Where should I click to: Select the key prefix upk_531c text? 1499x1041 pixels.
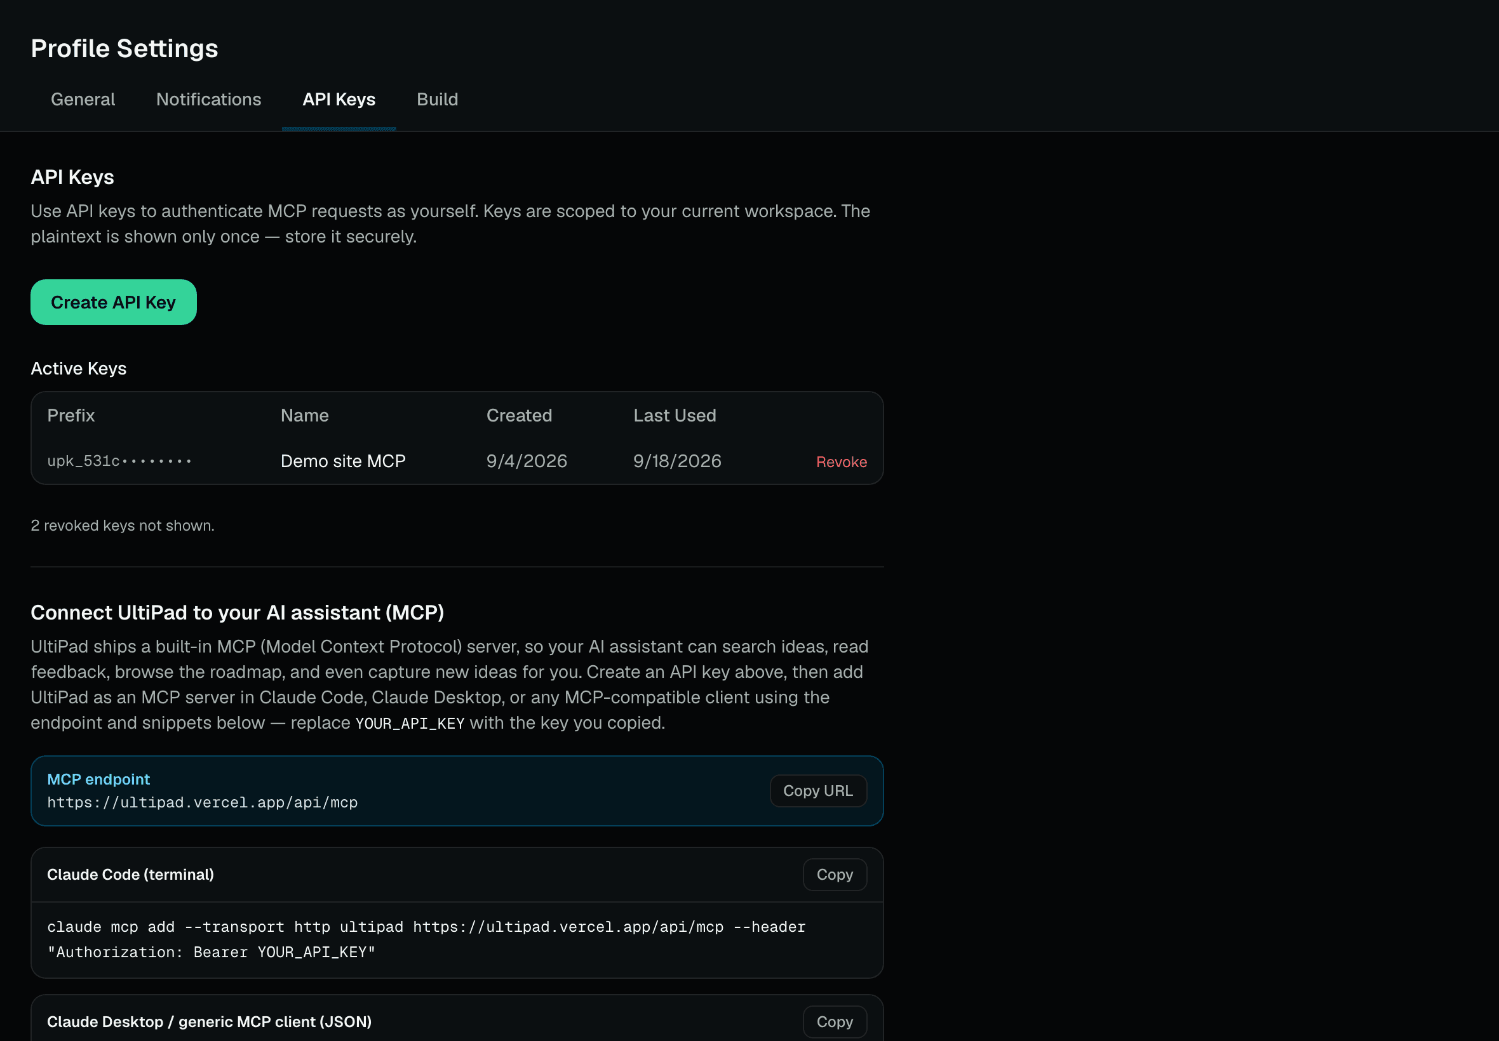(119, 461)
